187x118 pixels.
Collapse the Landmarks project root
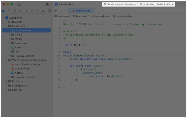(4, 18)
